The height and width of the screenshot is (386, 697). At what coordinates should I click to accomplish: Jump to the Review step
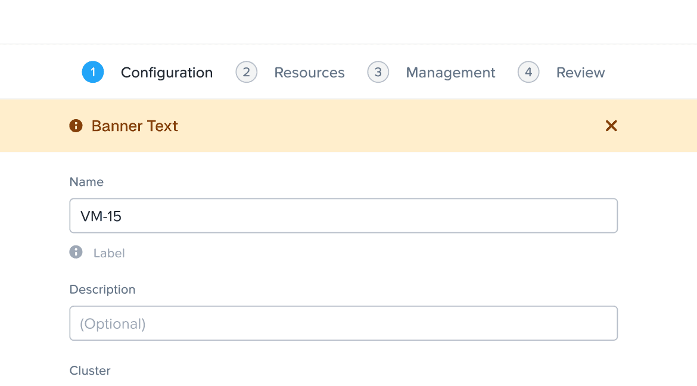click(x=580, y=73)
